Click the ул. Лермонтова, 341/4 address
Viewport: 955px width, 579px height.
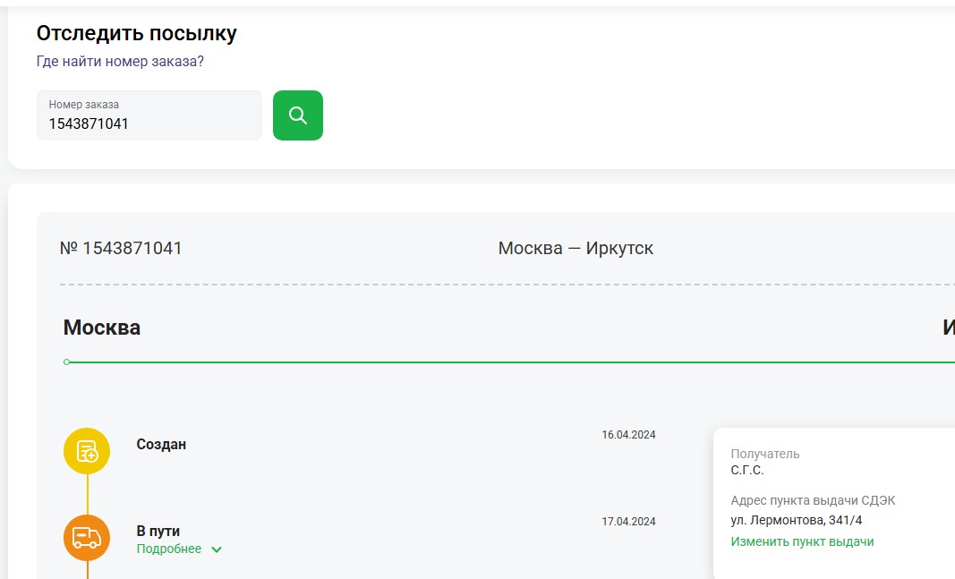(x=796, y=520)
